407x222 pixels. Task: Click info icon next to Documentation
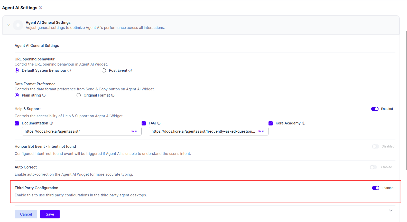point(51,123)
